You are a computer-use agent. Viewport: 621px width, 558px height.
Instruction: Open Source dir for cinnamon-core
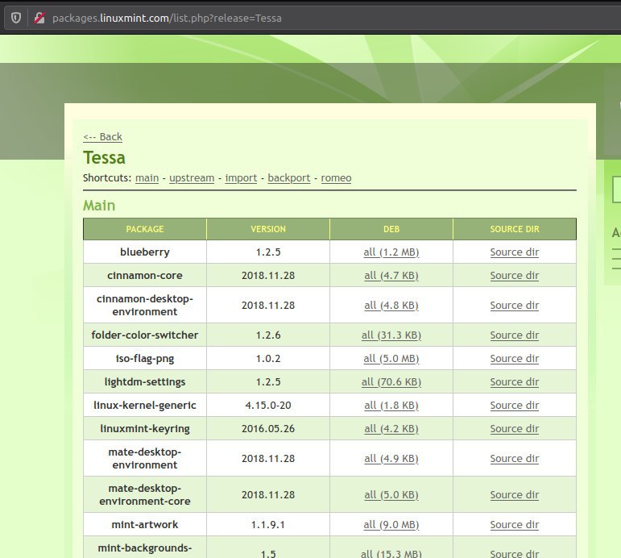coord(514,275)
